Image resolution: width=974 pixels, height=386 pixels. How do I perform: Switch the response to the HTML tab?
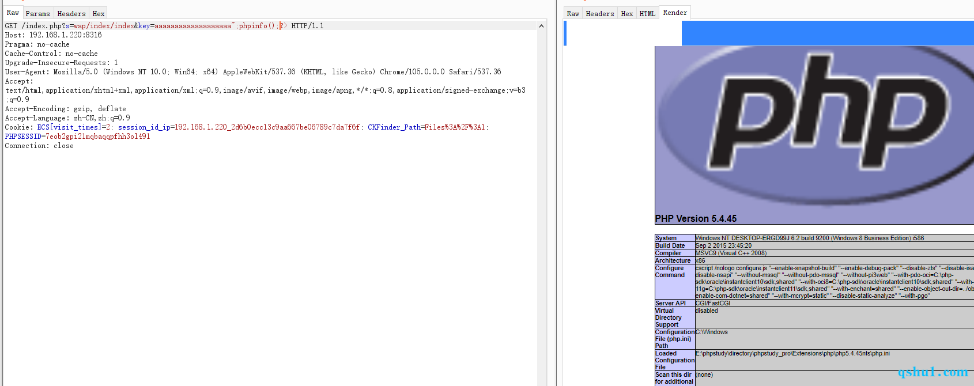click(x=647, y=13)
